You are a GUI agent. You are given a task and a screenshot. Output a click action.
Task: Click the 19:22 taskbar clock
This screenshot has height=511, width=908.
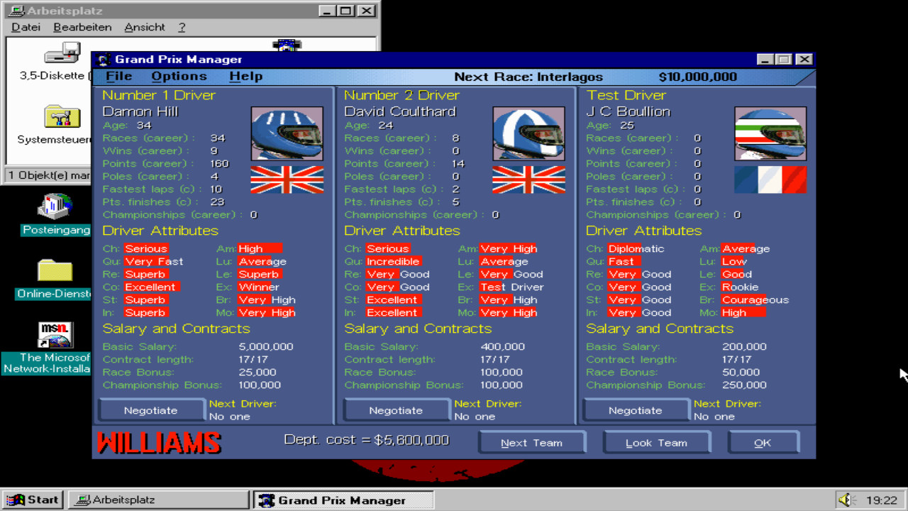[x=882, y=500]
